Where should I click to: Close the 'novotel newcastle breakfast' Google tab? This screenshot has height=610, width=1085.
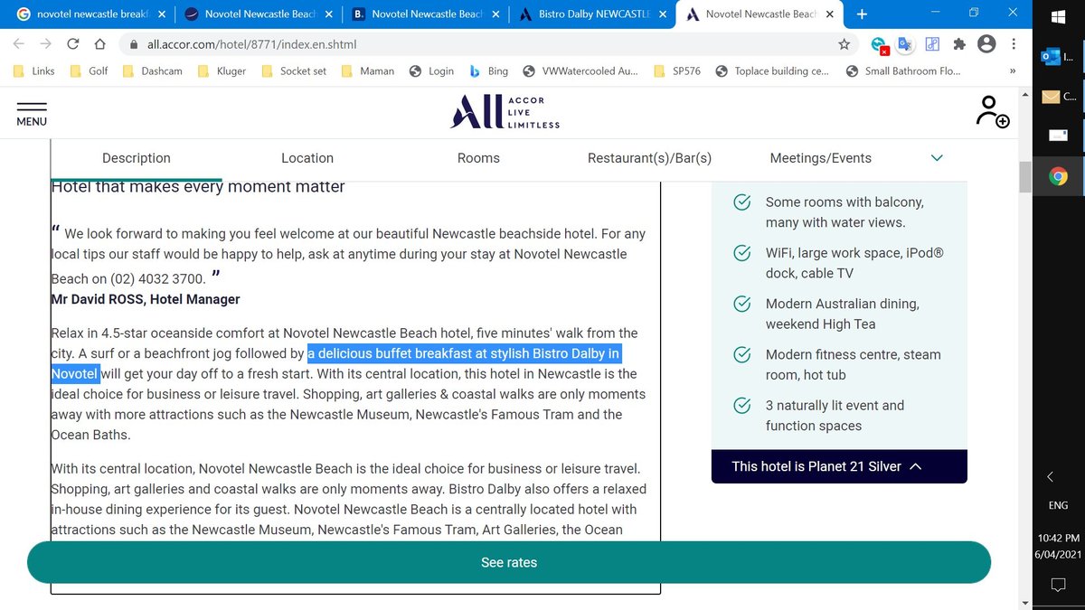pos(160,14)
